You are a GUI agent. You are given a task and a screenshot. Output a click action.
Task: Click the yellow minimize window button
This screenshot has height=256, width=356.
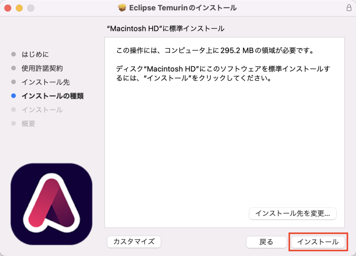click(19, 8)
